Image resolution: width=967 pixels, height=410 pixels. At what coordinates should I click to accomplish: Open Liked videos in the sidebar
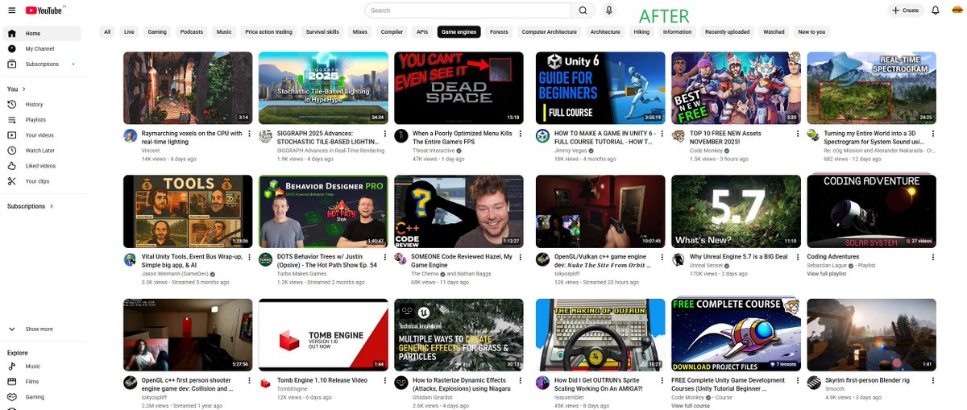[x=40, y=166]
